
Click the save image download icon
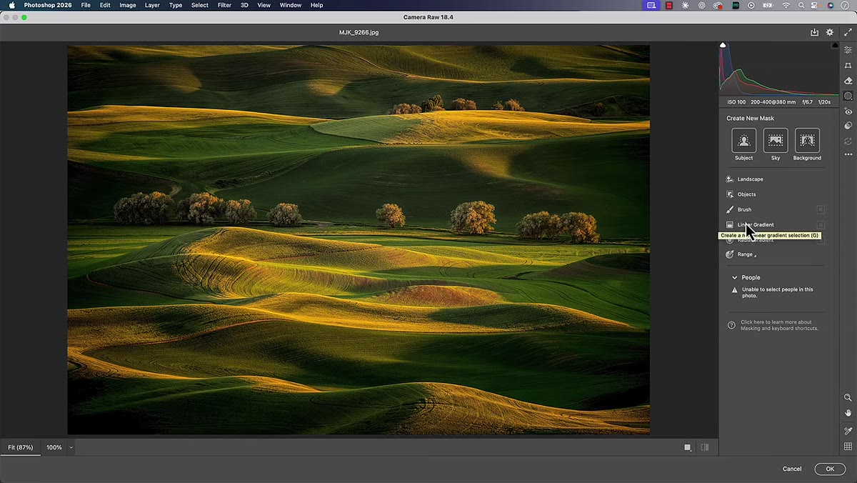[814, 32]
